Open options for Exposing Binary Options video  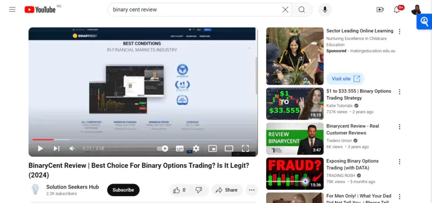[x=400, y=161]
